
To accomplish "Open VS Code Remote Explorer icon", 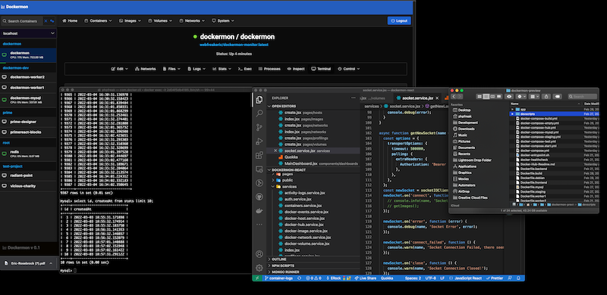I will pyautogui.click(x=259, y=169).
